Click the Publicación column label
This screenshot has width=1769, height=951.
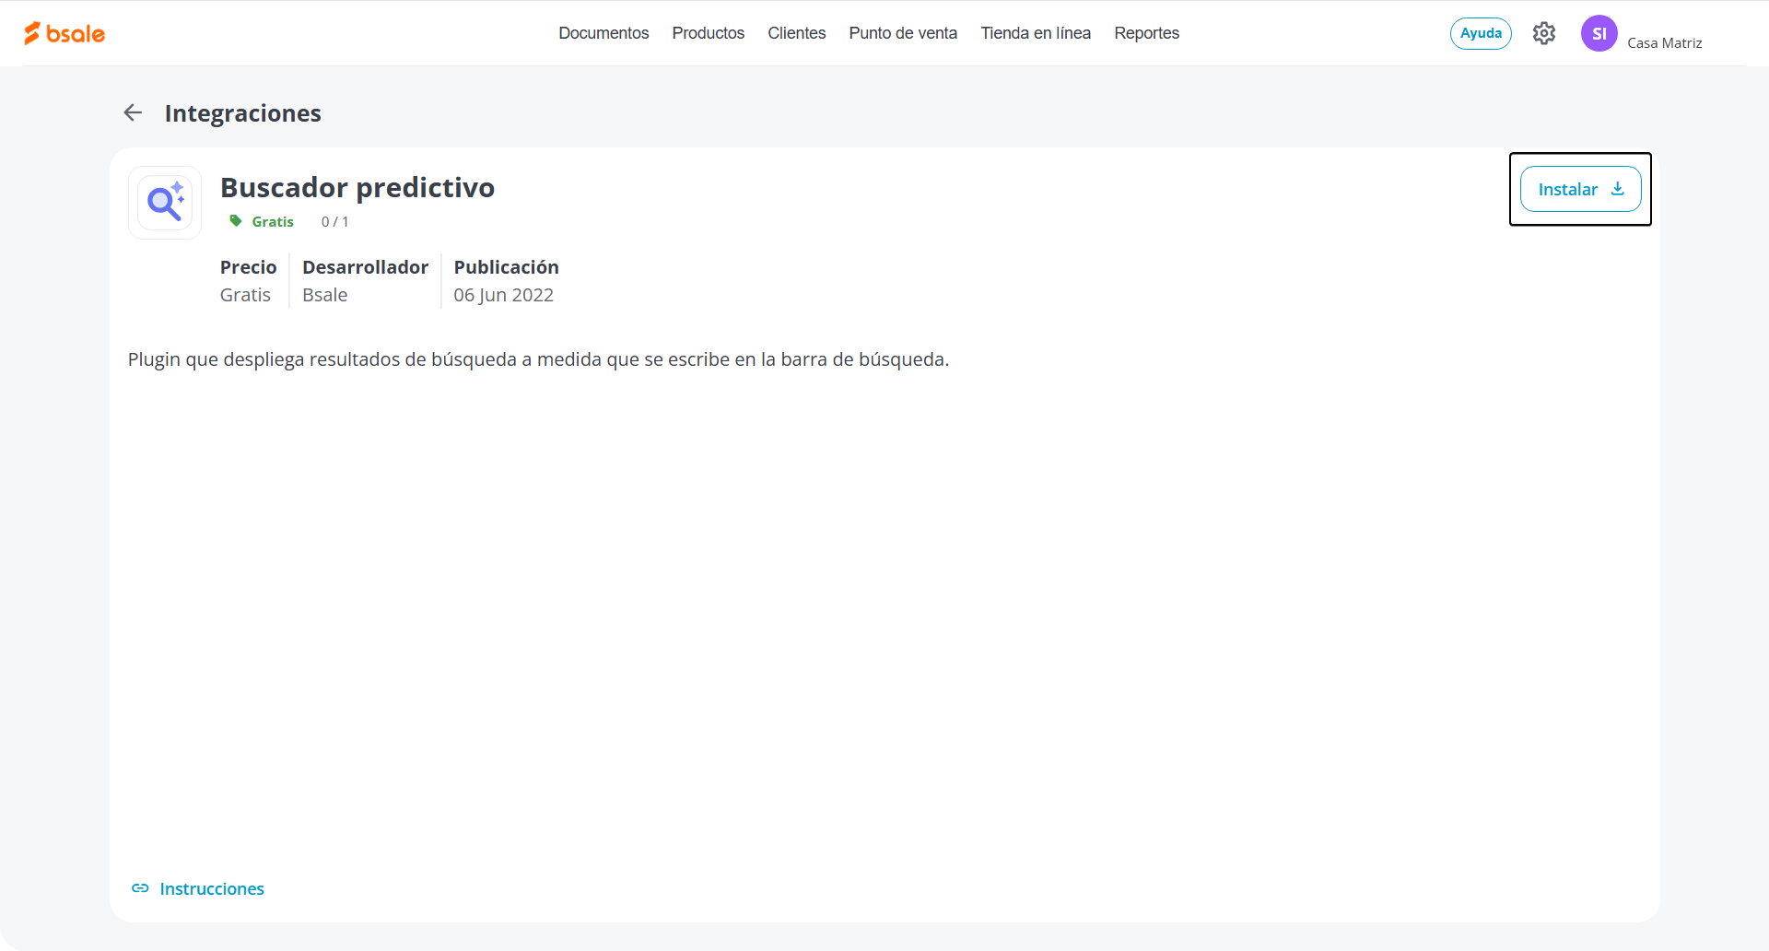pyautogui.click(x=506, y=267)
